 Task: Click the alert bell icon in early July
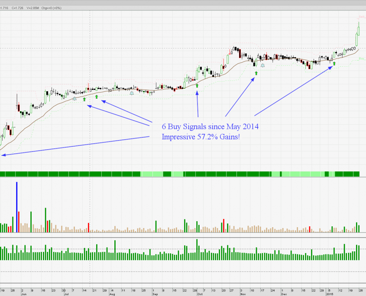(74, 99)
